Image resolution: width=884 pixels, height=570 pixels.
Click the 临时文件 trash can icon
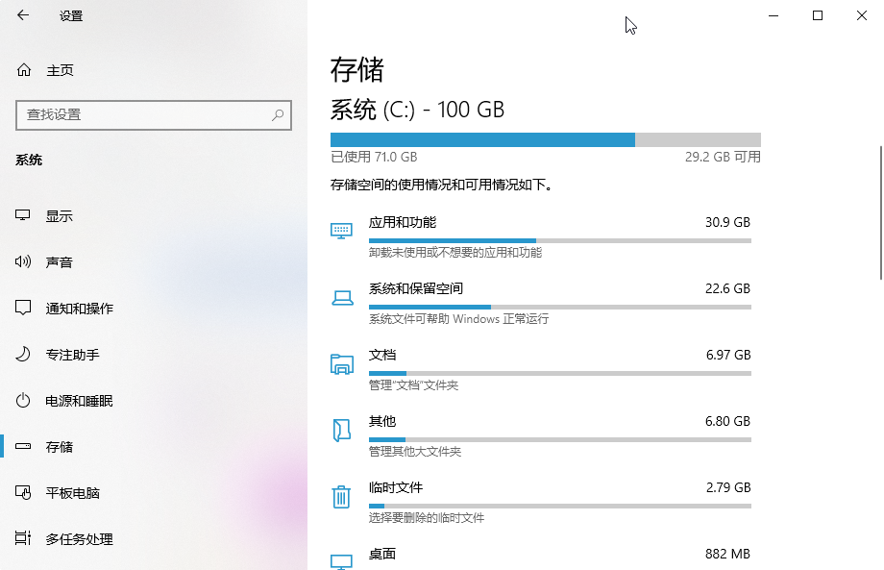click(341, 496)
